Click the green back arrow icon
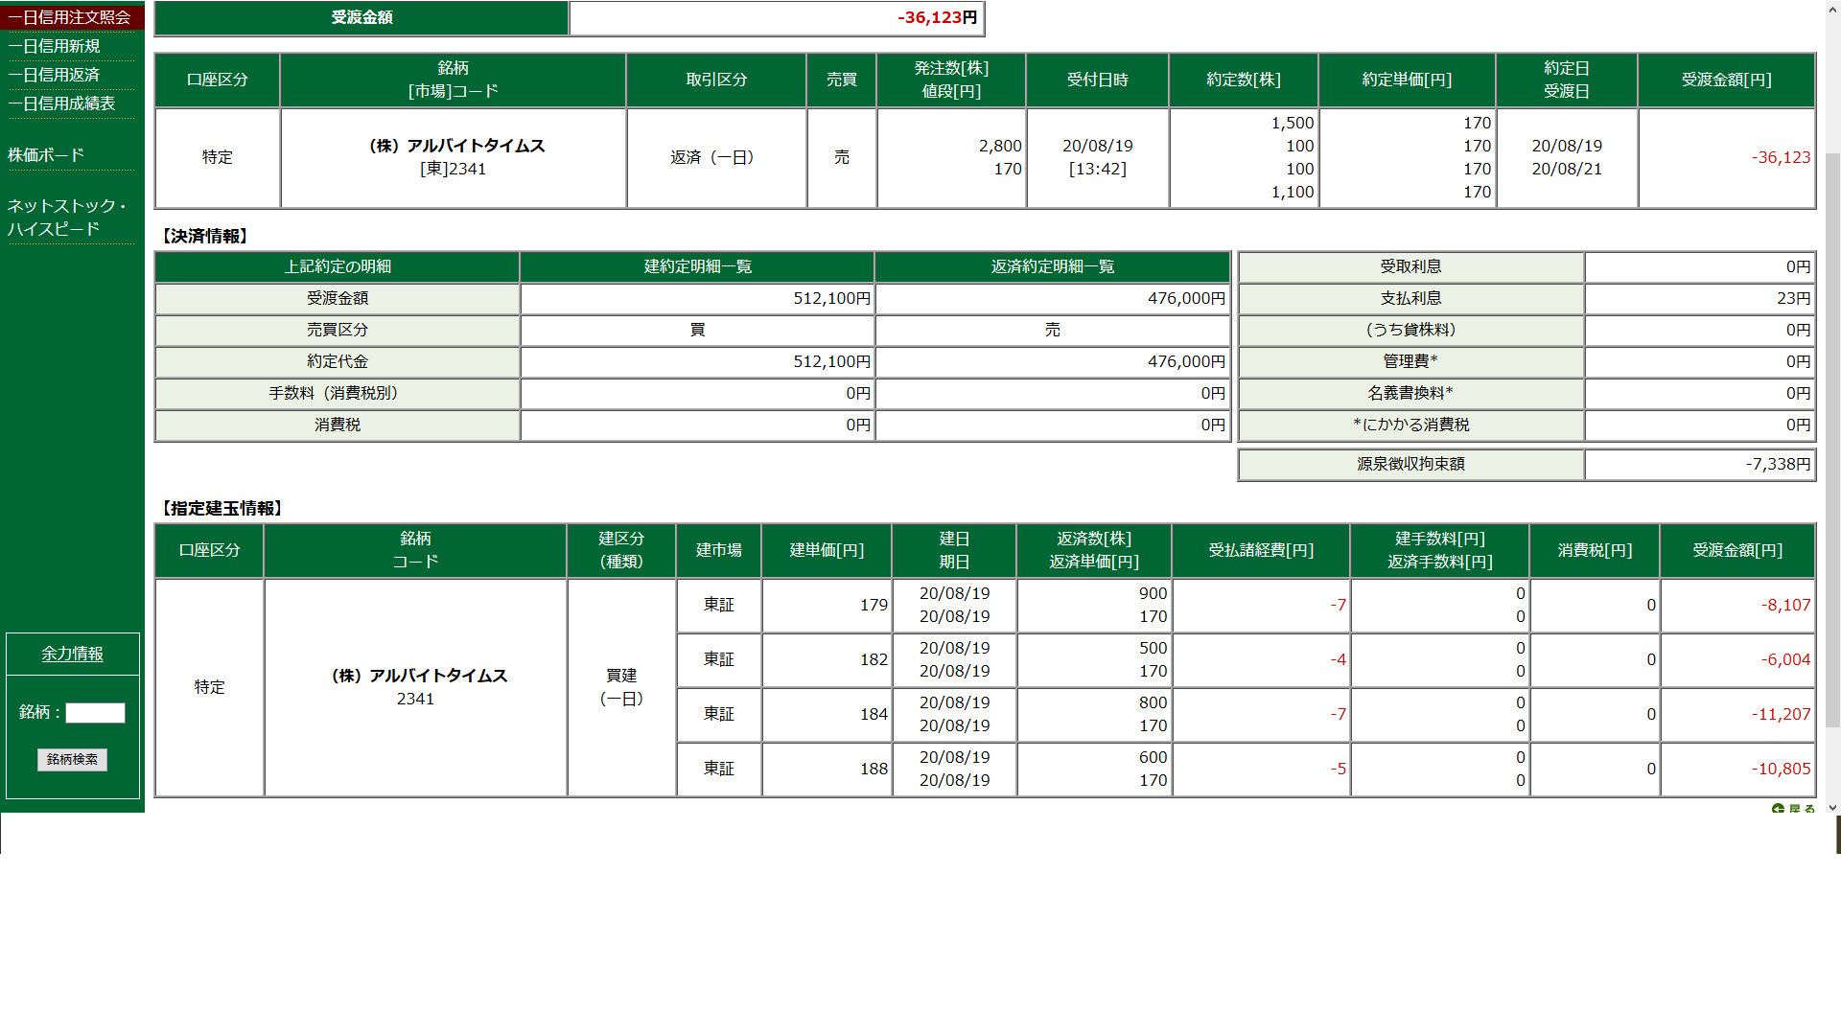 pos(1778,809)
